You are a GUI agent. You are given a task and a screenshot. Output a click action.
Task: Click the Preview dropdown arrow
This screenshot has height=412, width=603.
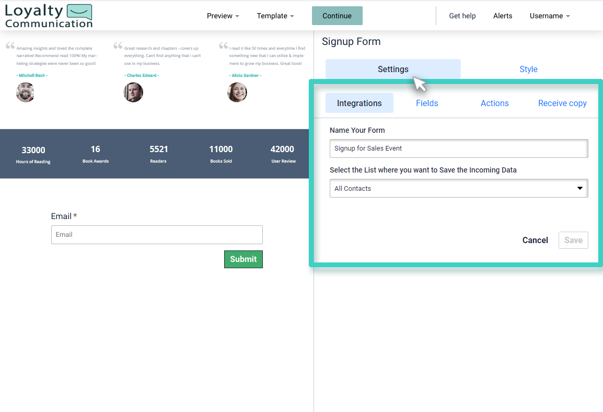237,16
